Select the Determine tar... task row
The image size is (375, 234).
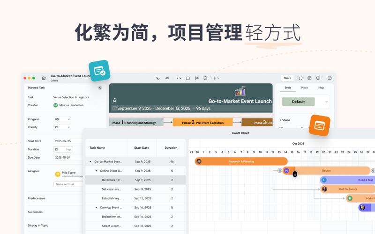135,180
